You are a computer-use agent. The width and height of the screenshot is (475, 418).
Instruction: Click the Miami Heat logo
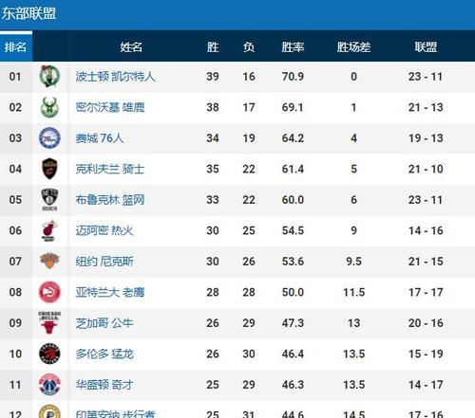(x=49, y=230)
